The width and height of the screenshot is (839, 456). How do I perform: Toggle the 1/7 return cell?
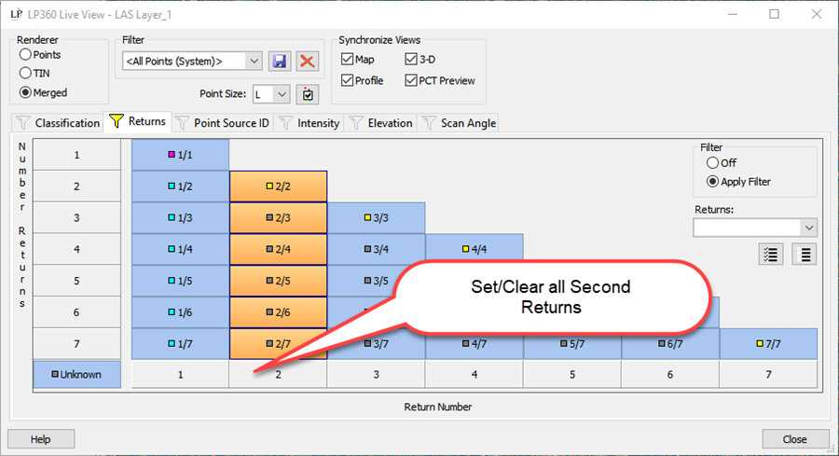pos(180,343)
